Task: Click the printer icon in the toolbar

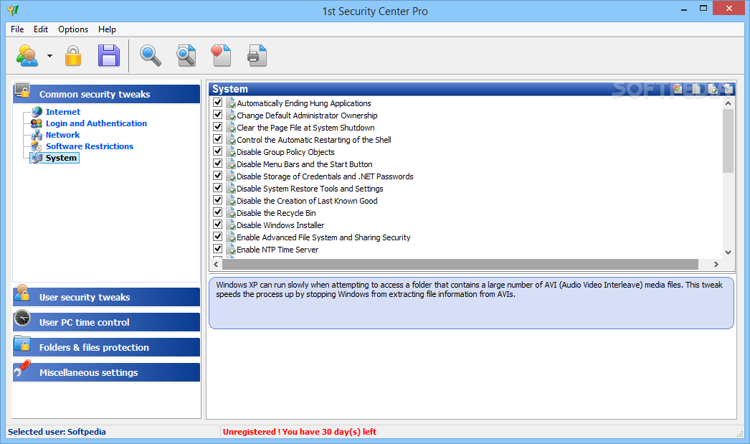Action: [257, 55]
